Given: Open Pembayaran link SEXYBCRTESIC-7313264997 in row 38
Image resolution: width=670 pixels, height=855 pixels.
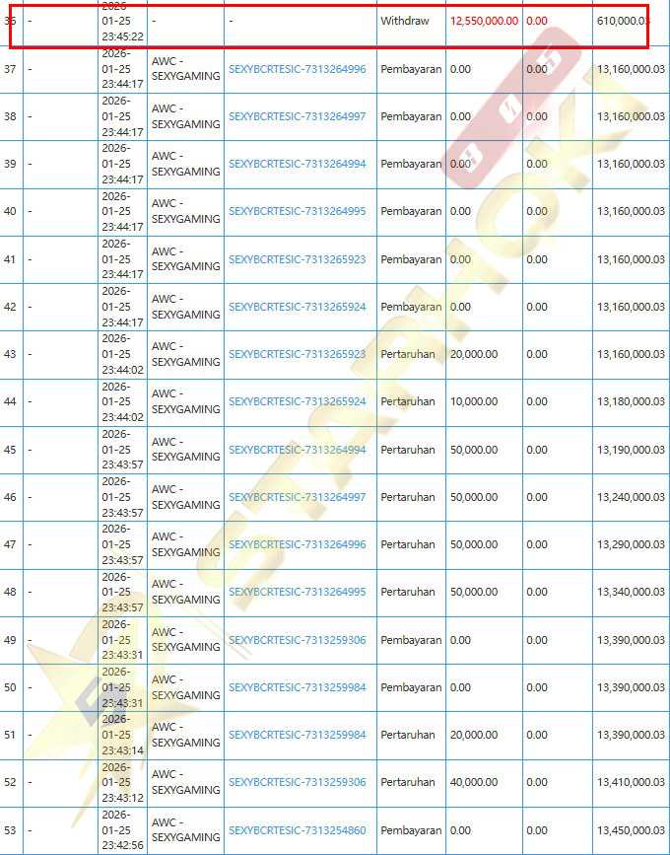Looking at the screenshot, I should 297,116.
